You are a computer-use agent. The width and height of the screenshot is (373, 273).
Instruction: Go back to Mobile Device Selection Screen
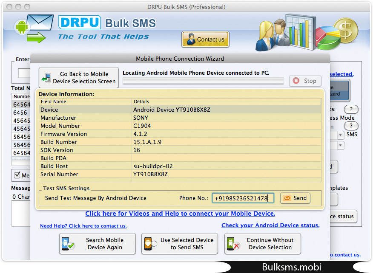pyautogui.click(x=79, y=78)
